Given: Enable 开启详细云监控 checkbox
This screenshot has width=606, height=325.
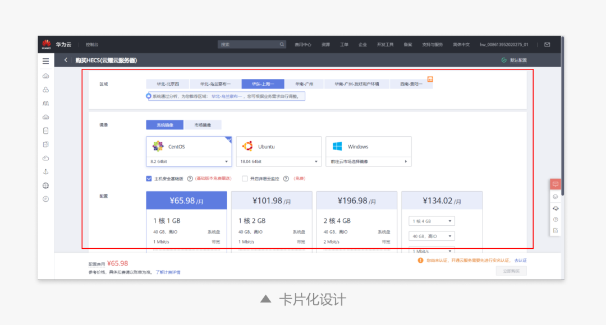Looking at the screenshot, I should point(245,179).
